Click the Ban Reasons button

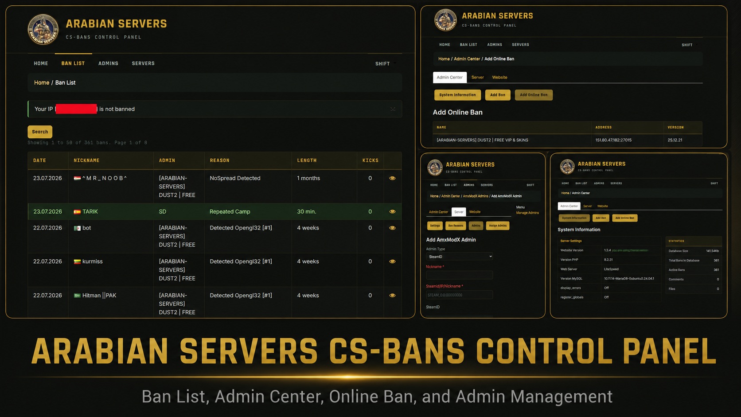click(456, 226)
